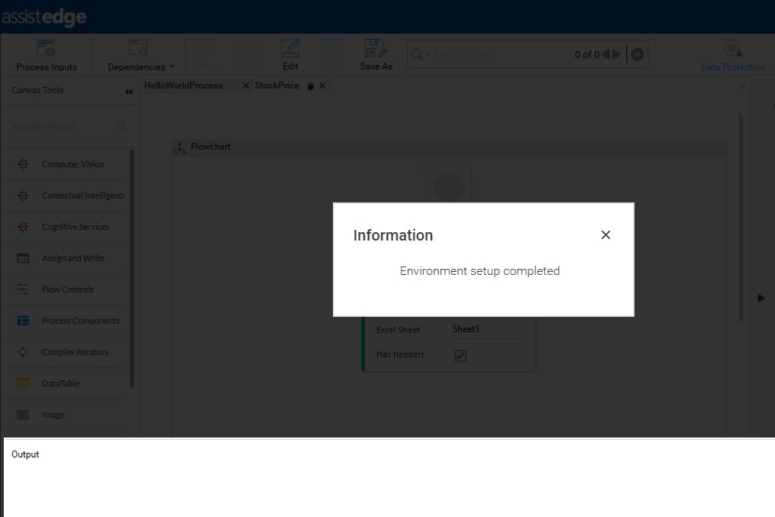
Task: Collapse the Canvas Tools panel
Action: (128, 92)
